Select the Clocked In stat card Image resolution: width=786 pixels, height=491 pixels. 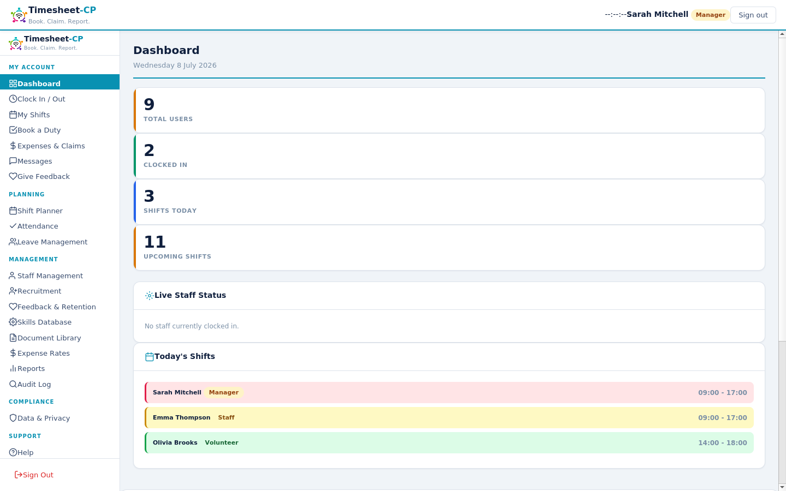pos(449,156)
